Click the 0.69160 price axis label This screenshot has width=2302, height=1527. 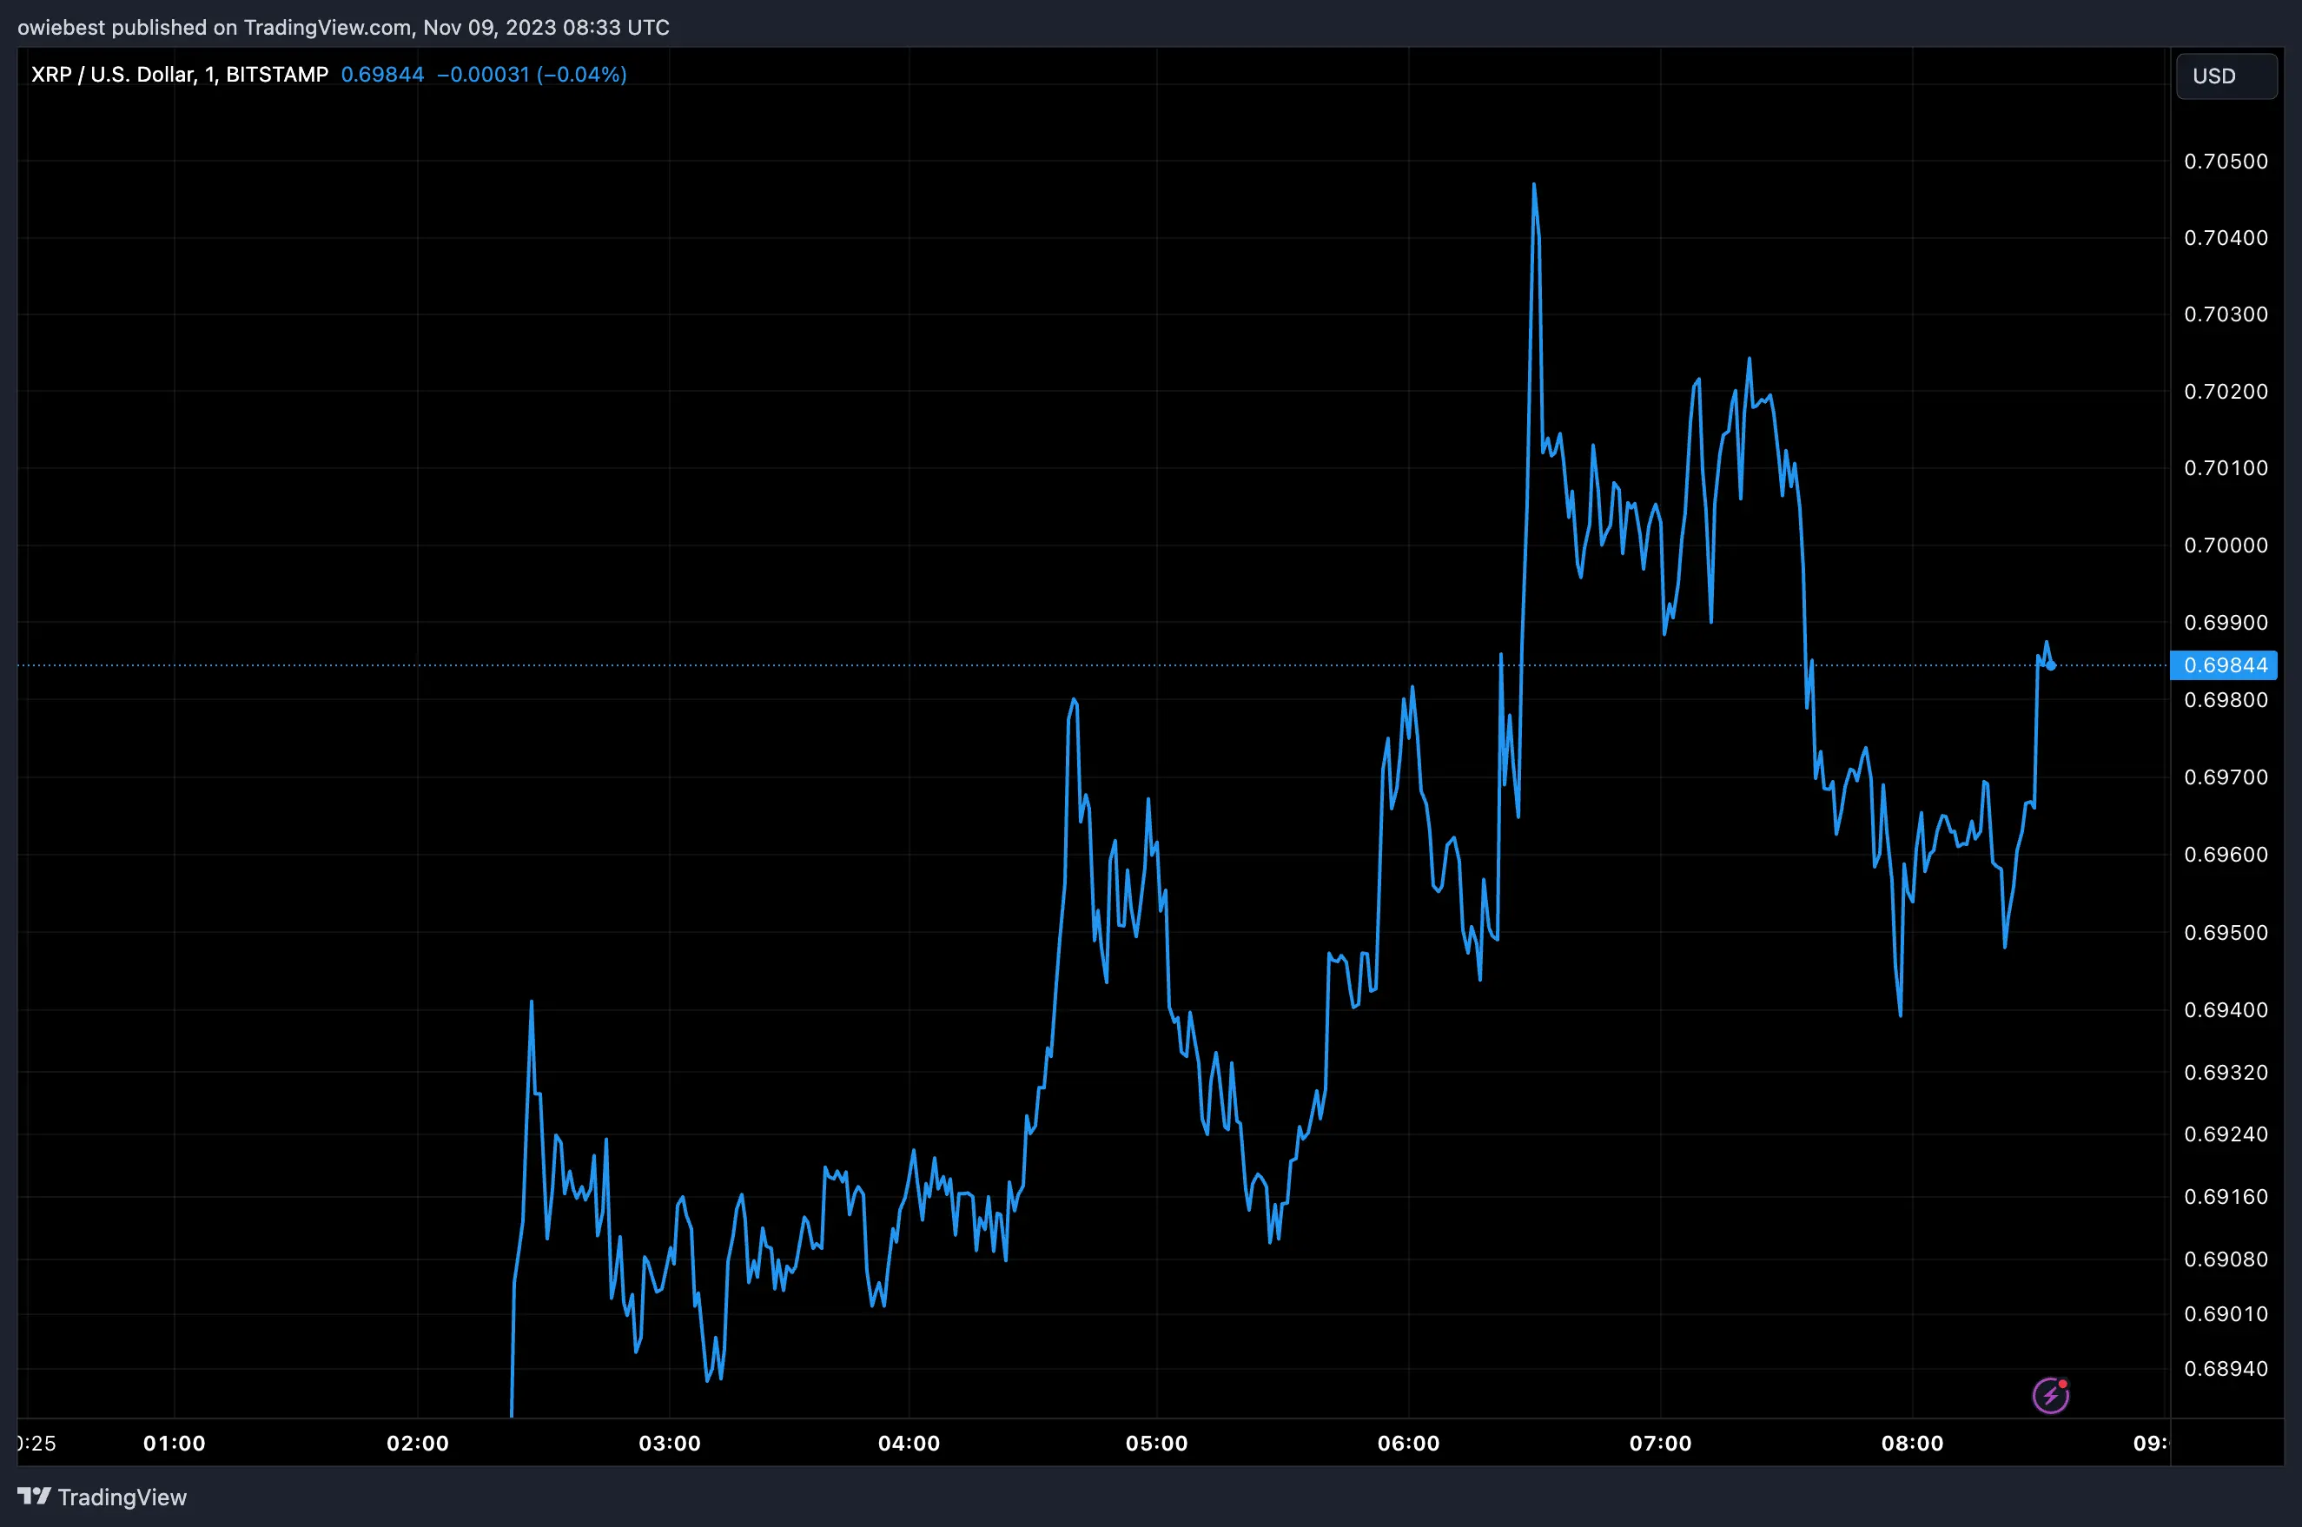tap(2226, 1197)
